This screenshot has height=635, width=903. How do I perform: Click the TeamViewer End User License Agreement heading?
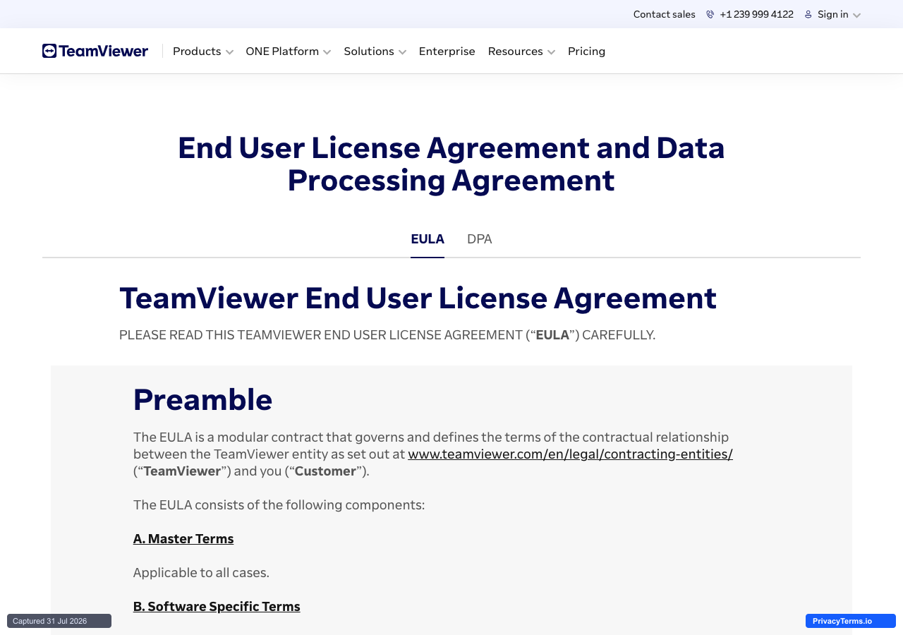pyautogui.click(x=418, y=298)
